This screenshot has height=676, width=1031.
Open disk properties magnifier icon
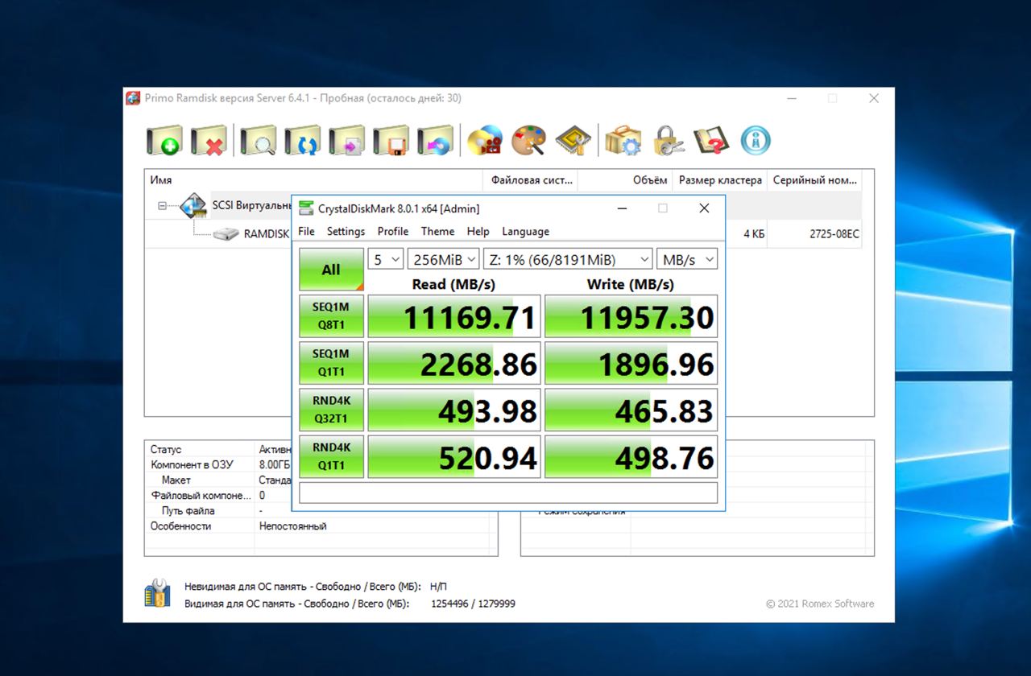(259, 141)
